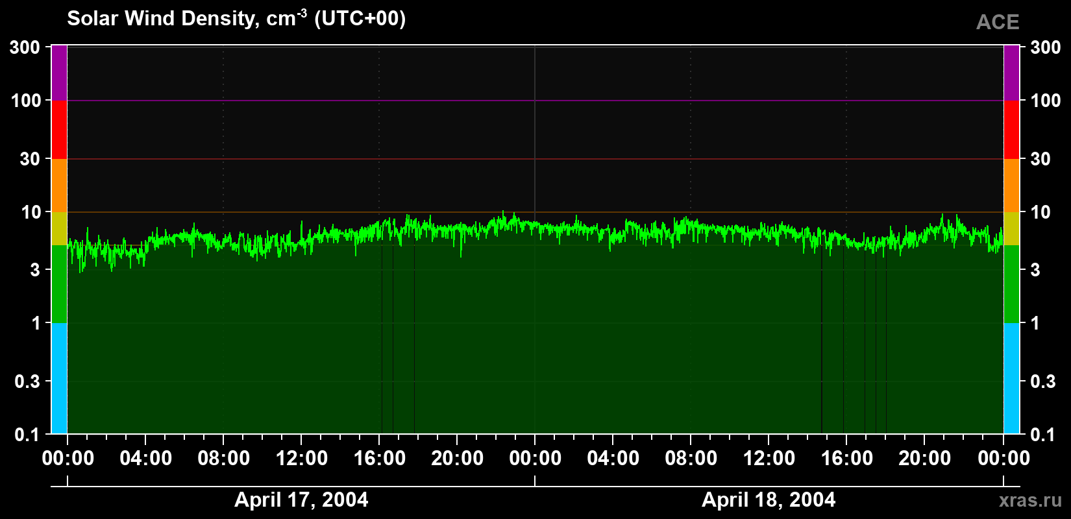
Task: Click the 300 label on left axis
Action: pyautogui.click(x=25, y=47)
